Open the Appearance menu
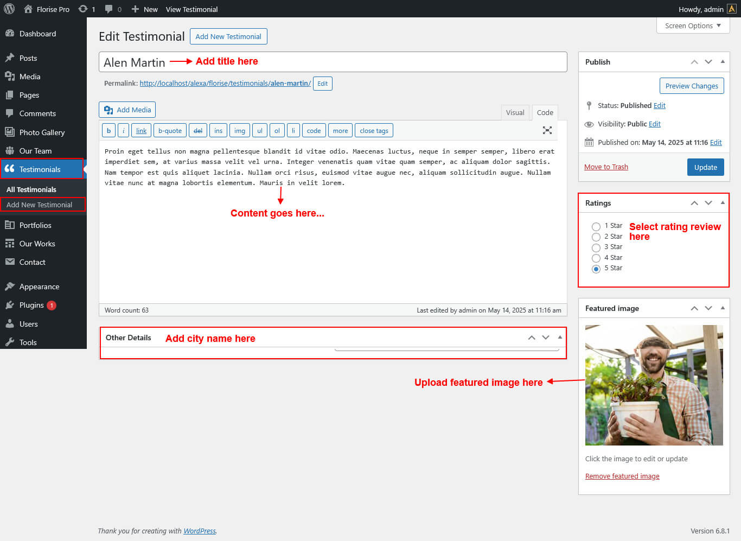Screen dimensions: 741x541 (39, 287)
